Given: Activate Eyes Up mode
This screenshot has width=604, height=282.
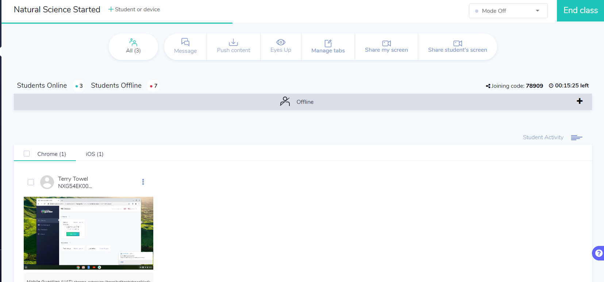Looking at the screenshot, I should 281,47.
